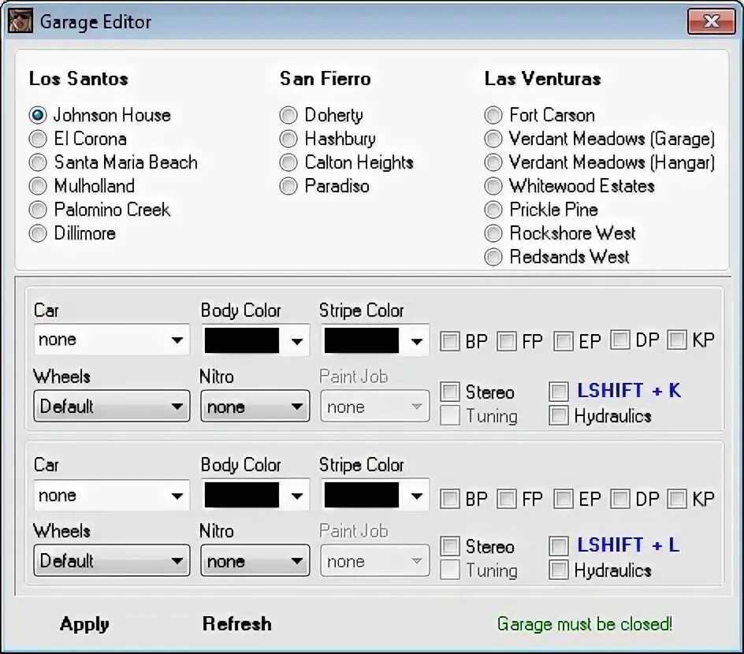Toggle Tuning in first car slot

click(450, 415)
